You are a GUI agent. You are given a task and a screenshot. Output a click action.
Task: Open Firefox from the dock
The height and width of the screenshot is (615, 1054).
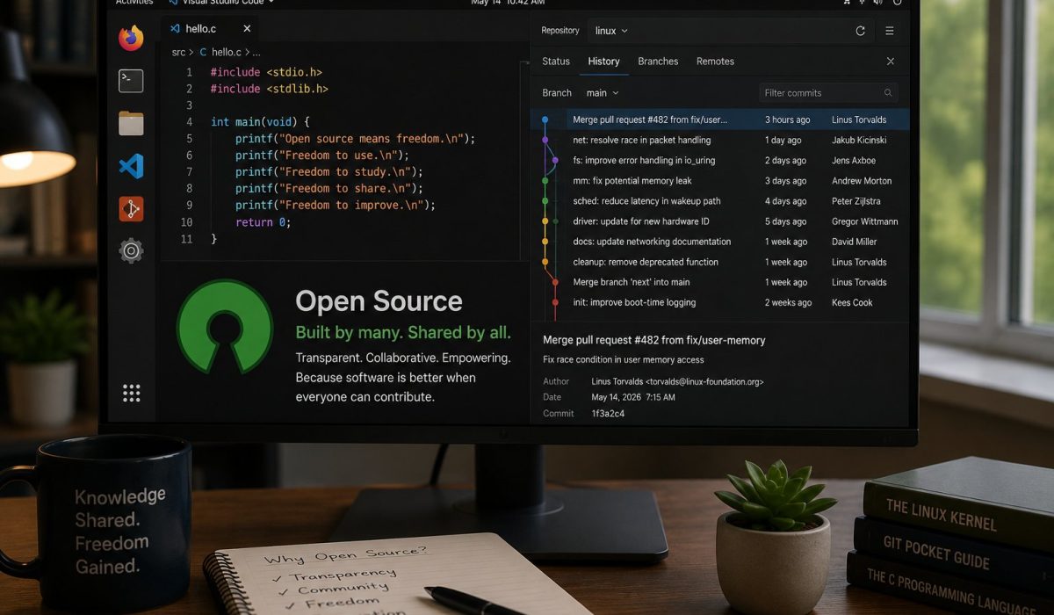coord(131,38)
